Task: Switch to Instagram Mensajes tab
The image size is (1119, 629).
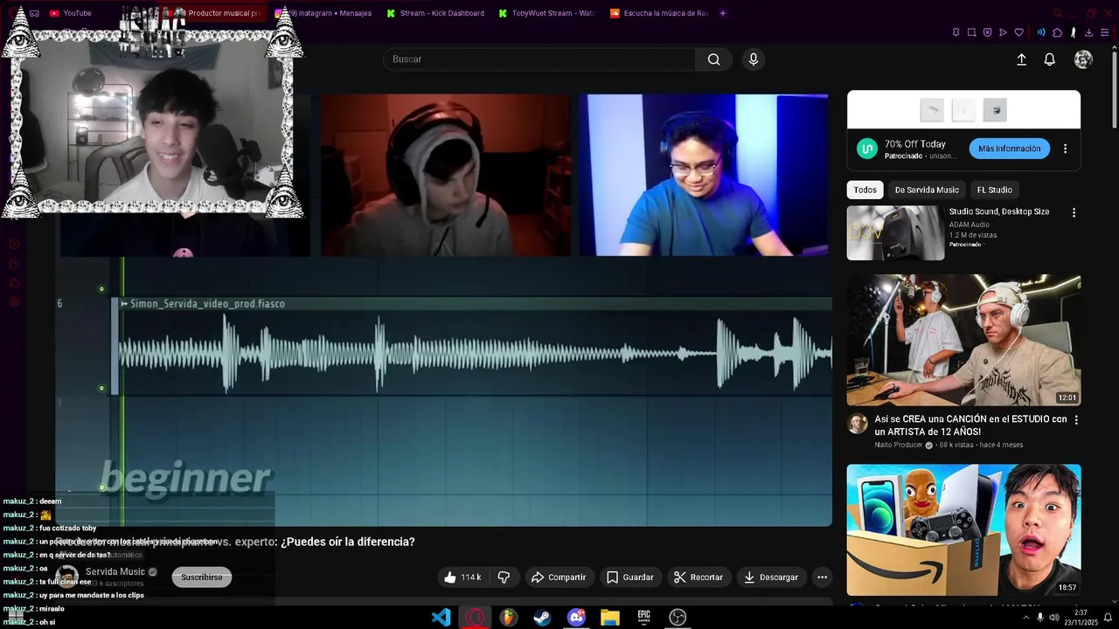Action: click(323, 13)
